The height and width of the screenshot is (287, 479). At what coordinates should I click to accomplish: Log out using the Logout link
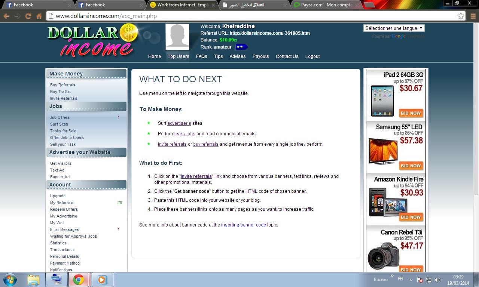[x=312, y=56]
